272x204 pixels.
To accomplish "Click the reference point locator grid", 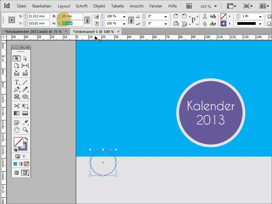I will click(x=12, y=20).
